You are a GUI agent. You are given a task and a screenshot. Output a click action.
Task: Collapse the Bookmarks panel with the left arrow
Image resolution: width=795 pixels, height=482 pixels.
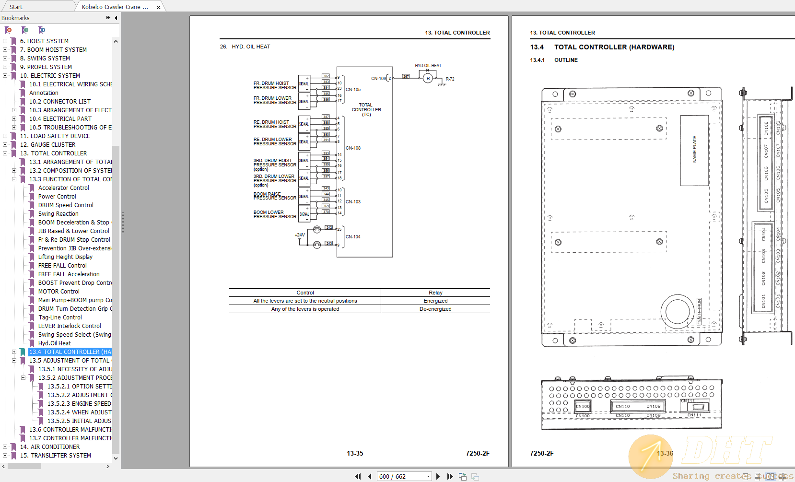[116, 18]
